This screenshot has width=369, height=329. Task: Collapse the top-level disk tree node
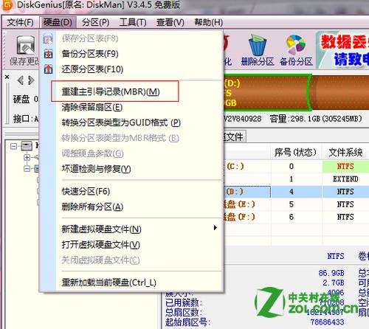(x=14, y=147)
